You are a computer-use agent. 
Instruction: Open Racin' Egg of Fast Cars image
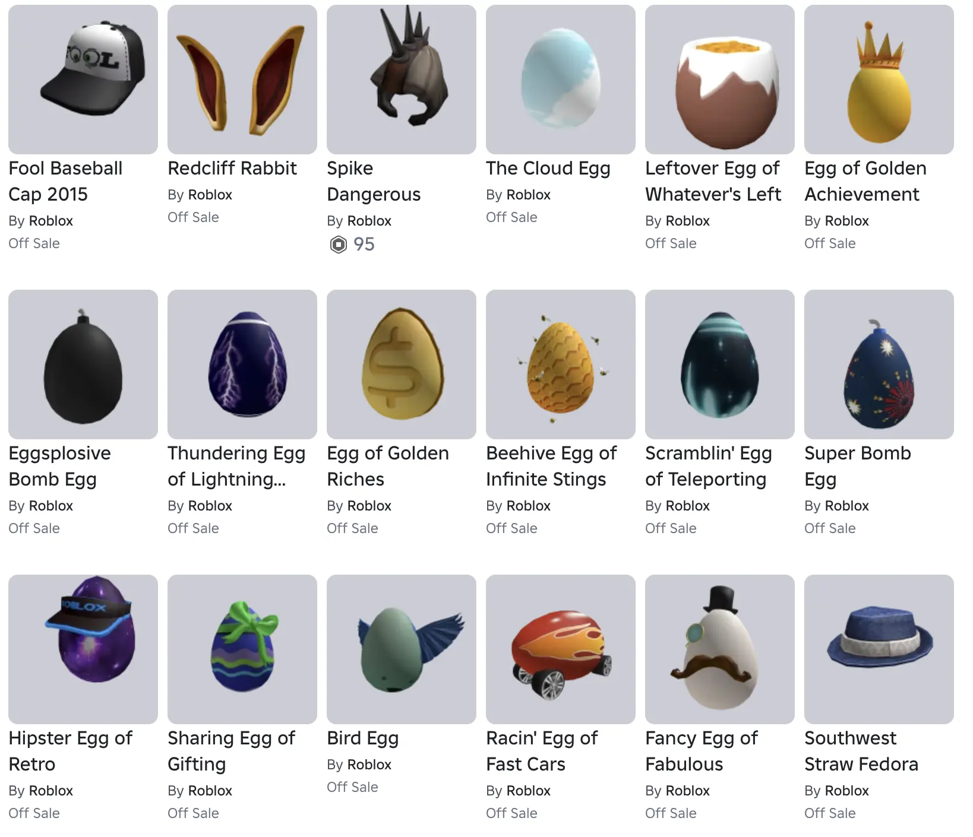coord(561,649)
